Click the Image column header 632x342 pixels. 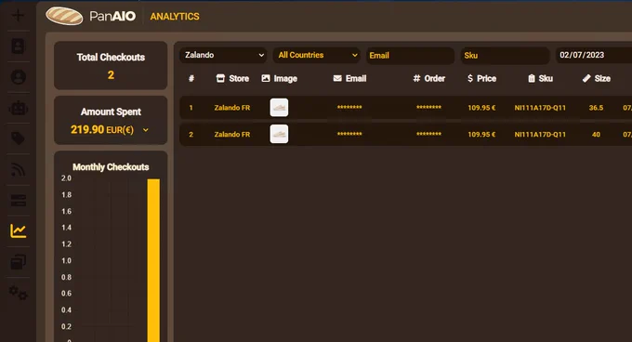pyautogui.click(x=280, y=79)
